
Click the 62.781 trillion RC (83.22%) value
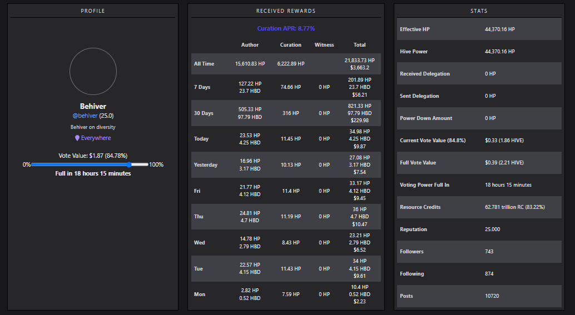click(515, 207)
